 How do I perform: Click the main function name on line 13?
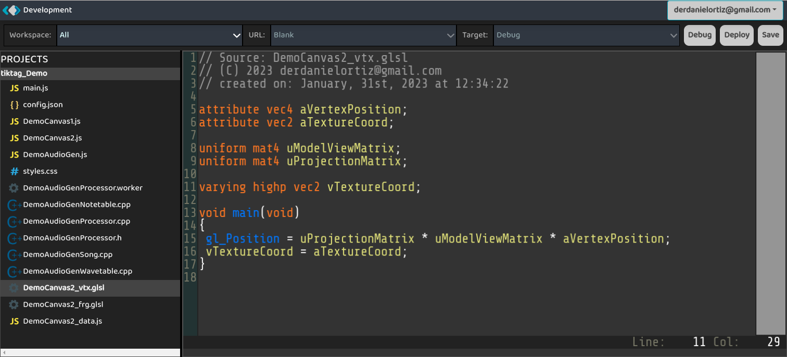click(246, 213)
